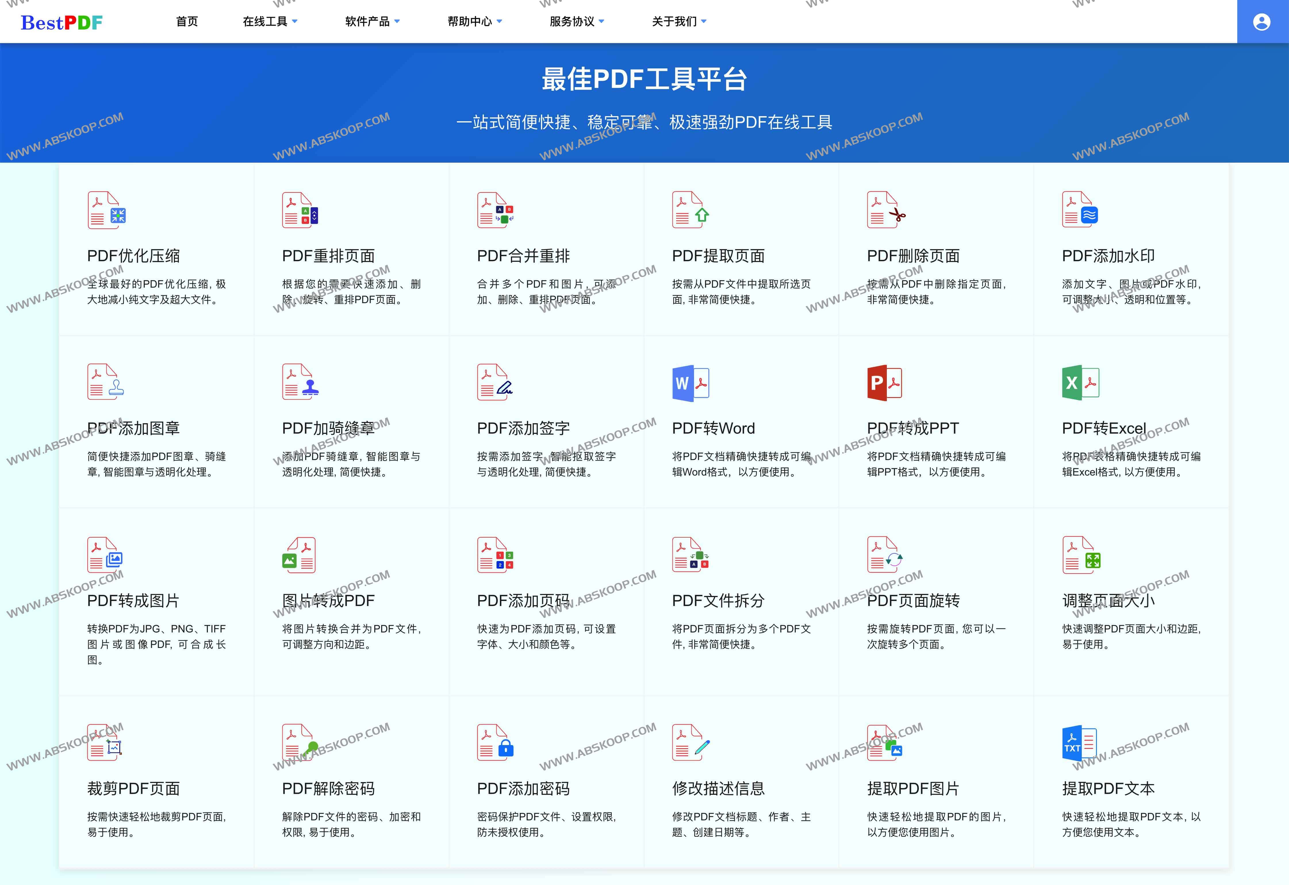The height and width of the screenshot is (885, 1289).
Task: Open the PDF页面旋转 rotate icon
Action: click(x=885, y=555)
